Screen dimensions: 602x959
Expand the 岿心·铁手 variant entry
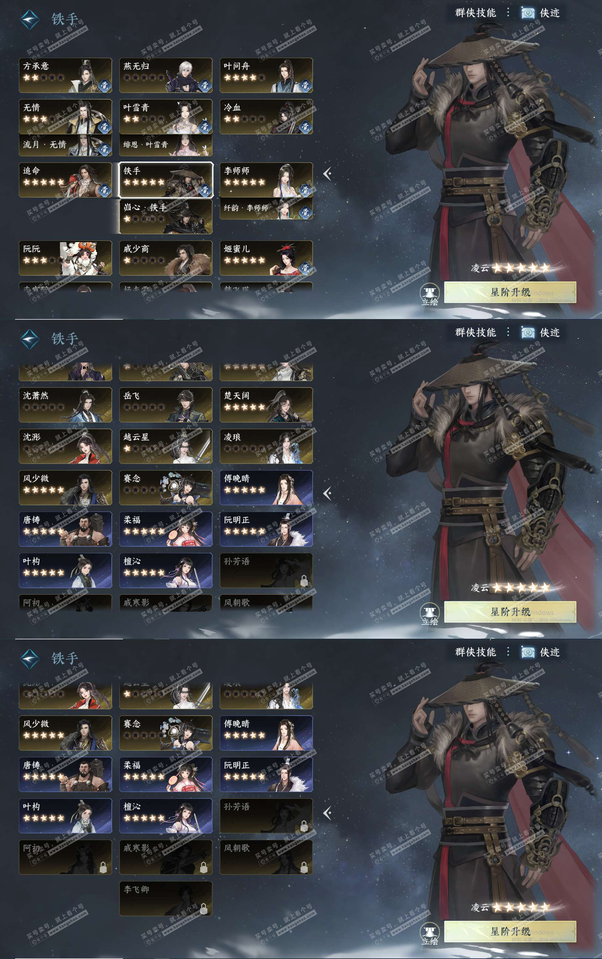pyautogui.click(x=166, y=216)
